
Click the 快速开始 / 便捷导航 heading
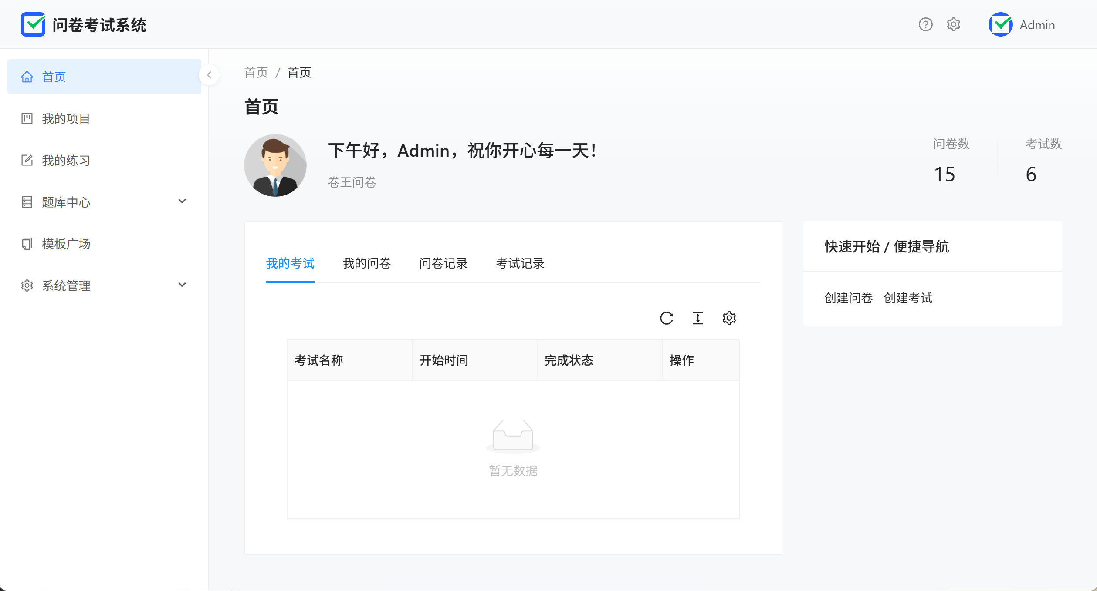tap(887, 246)
